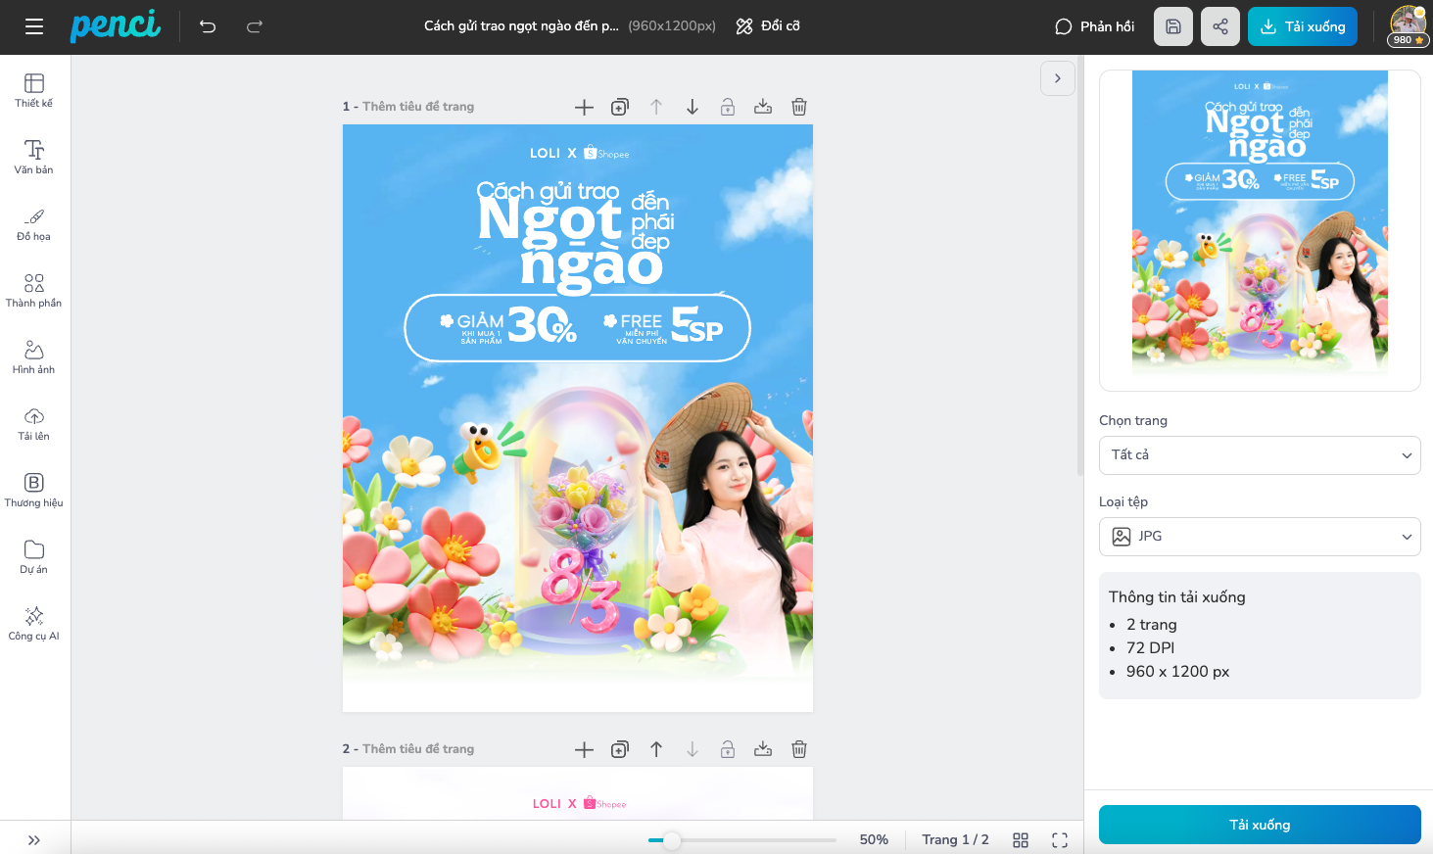This screenshot has width=1433, height=854.
Task: Click the bottom Tải xuống button
Action: click(1260, 825)
